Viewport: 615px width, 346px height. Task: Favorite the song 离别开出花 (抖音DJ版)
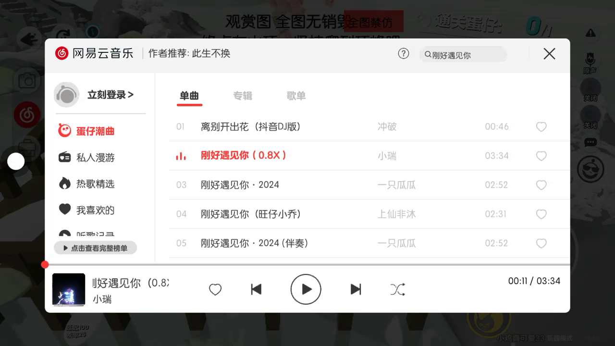pos(541,127)
